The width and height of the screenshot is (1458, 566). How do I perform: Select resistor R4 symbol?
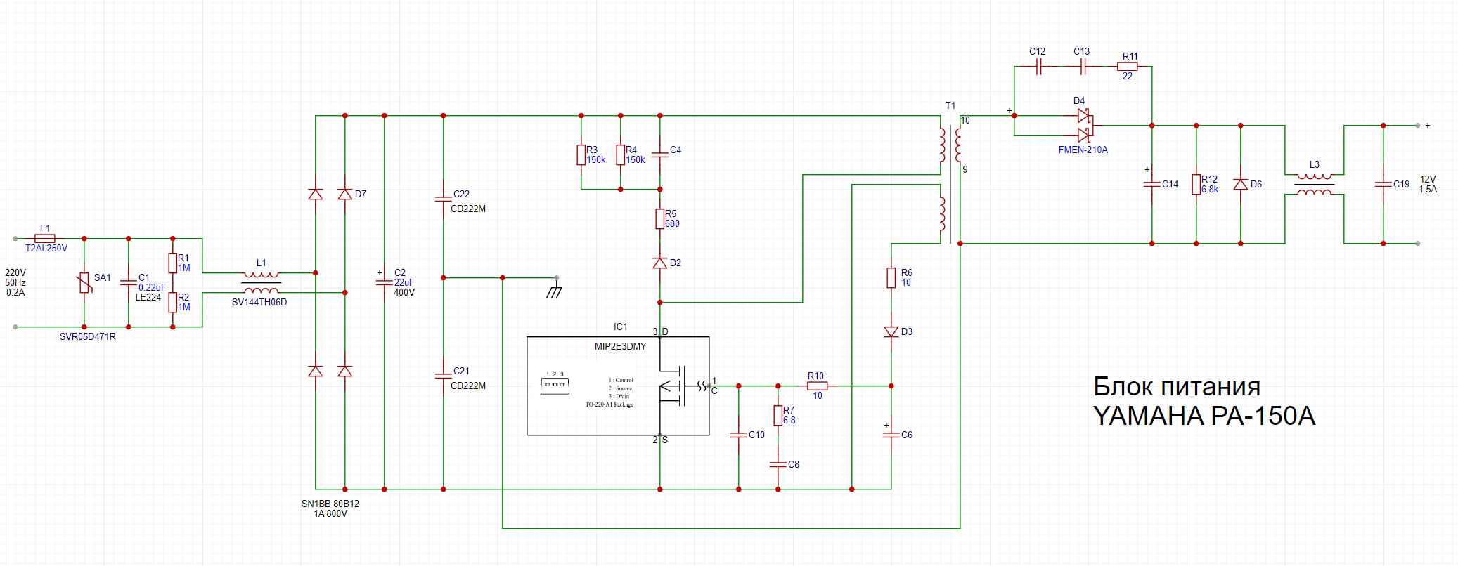pos(621,154)
